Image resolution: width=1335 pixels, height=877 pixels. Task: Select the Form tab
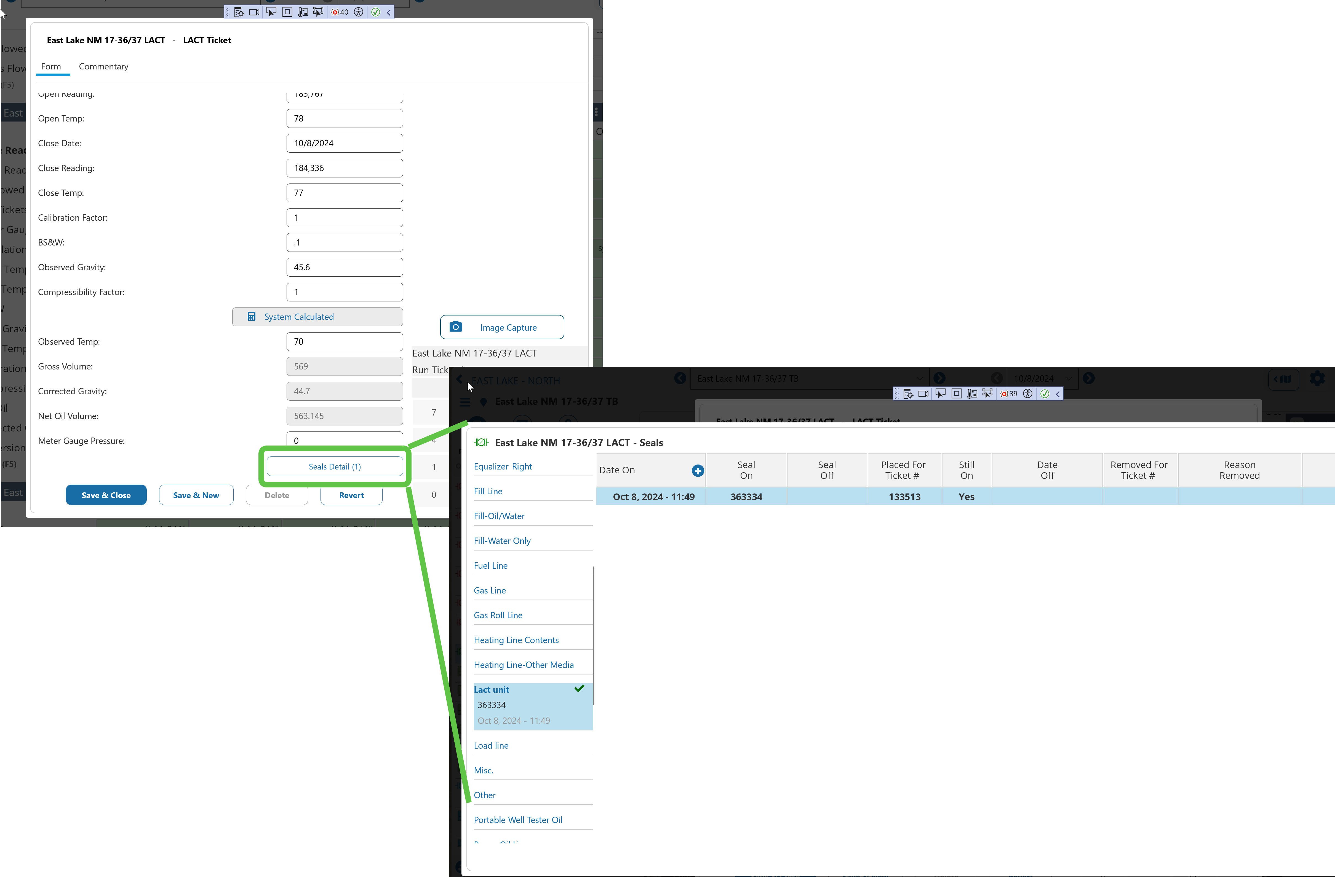[50, 66]
